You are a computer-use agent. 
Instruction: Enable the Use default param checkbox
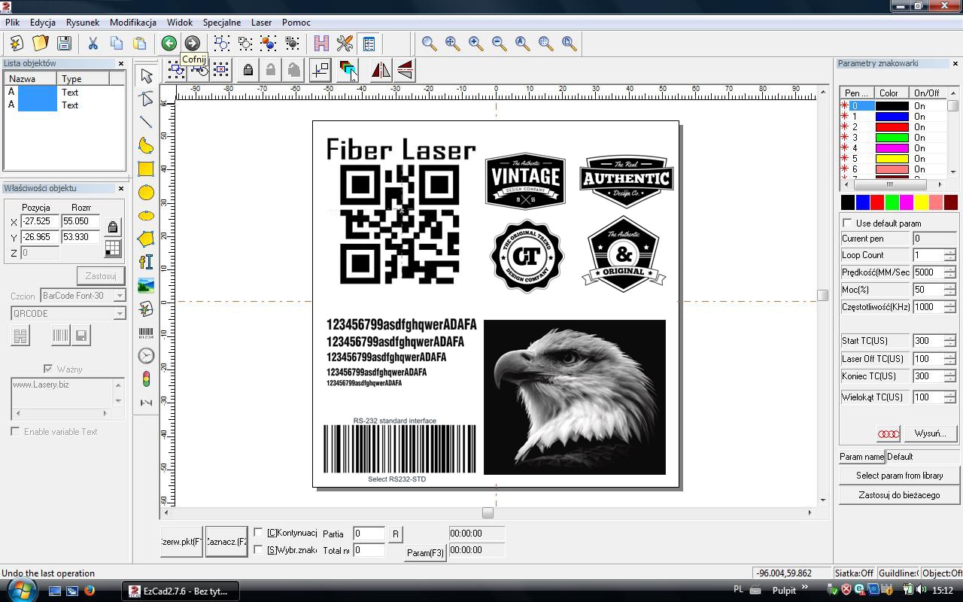click(x=848, y=223)
